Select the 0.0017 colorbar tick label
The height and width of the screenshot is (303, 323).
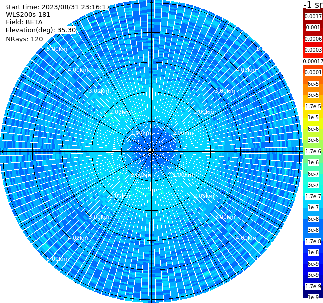(x=313, y=16)
